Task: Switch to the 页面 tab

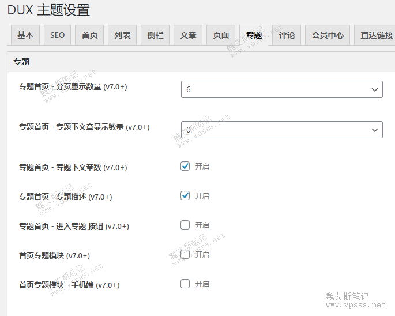Action: coord(221,35)
